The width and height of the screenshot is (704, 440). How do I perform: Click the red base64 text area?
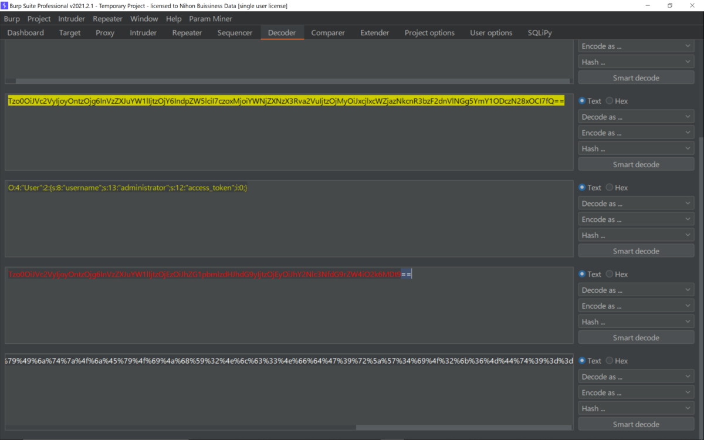pyautogui.click(x=289, y=305)
